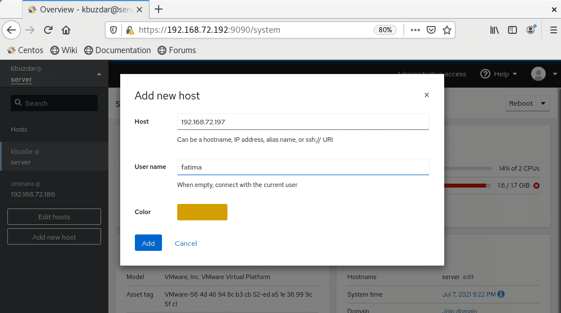Select the ummara @ 192.168.72.186 host
The image size is (561, 313).
tap(54, 189)
